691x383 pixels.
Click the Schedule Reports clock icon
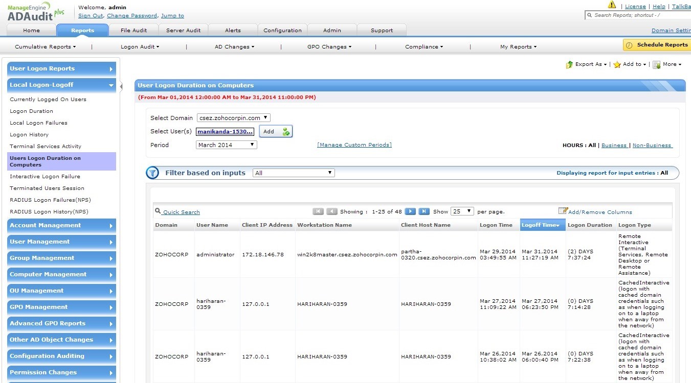[630, 45]
